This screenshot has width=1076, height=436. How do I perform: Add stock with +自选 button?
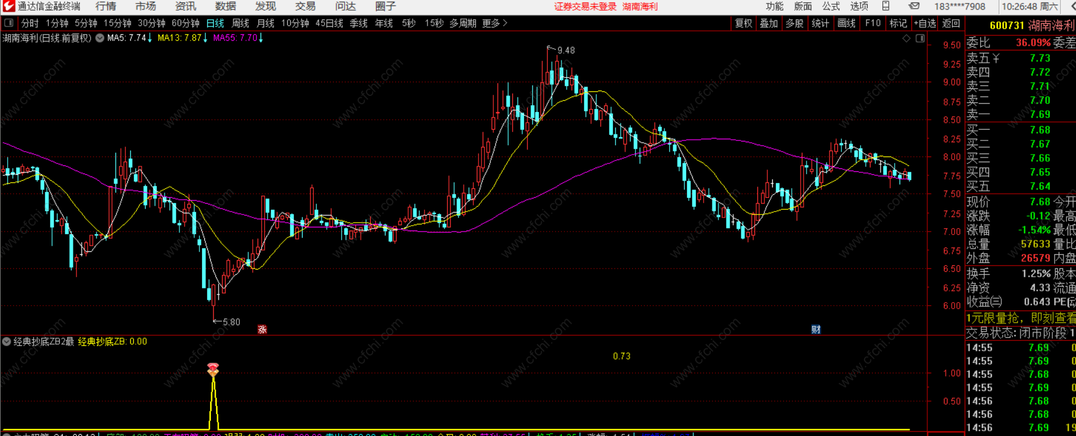point(924,23)
